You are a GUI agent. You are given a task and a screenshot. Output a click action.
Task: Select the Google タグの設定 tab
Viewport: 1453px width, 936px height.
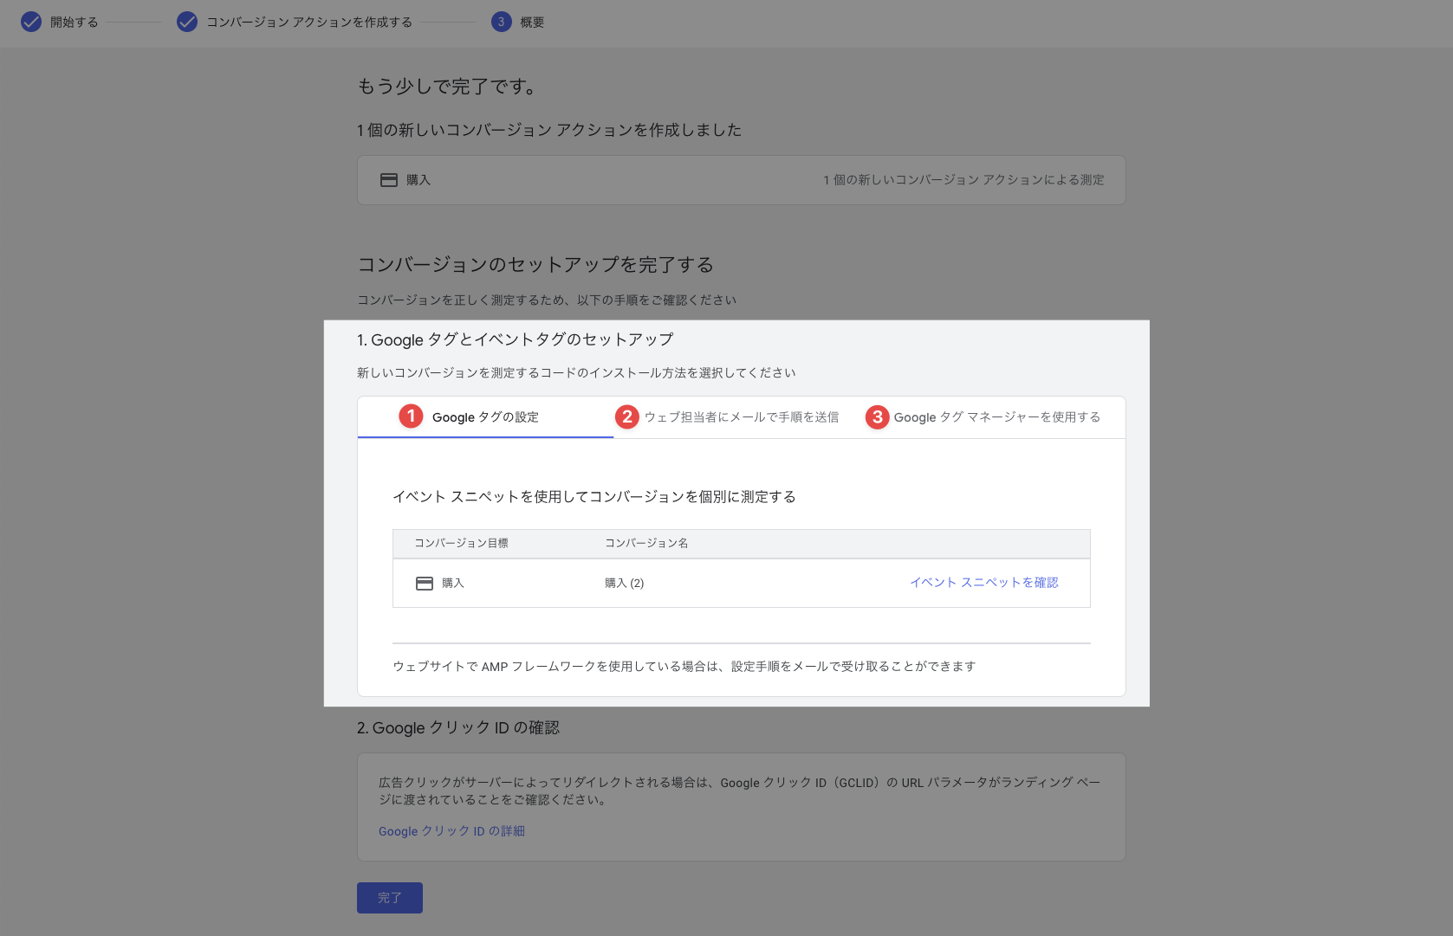click(485, 417)
